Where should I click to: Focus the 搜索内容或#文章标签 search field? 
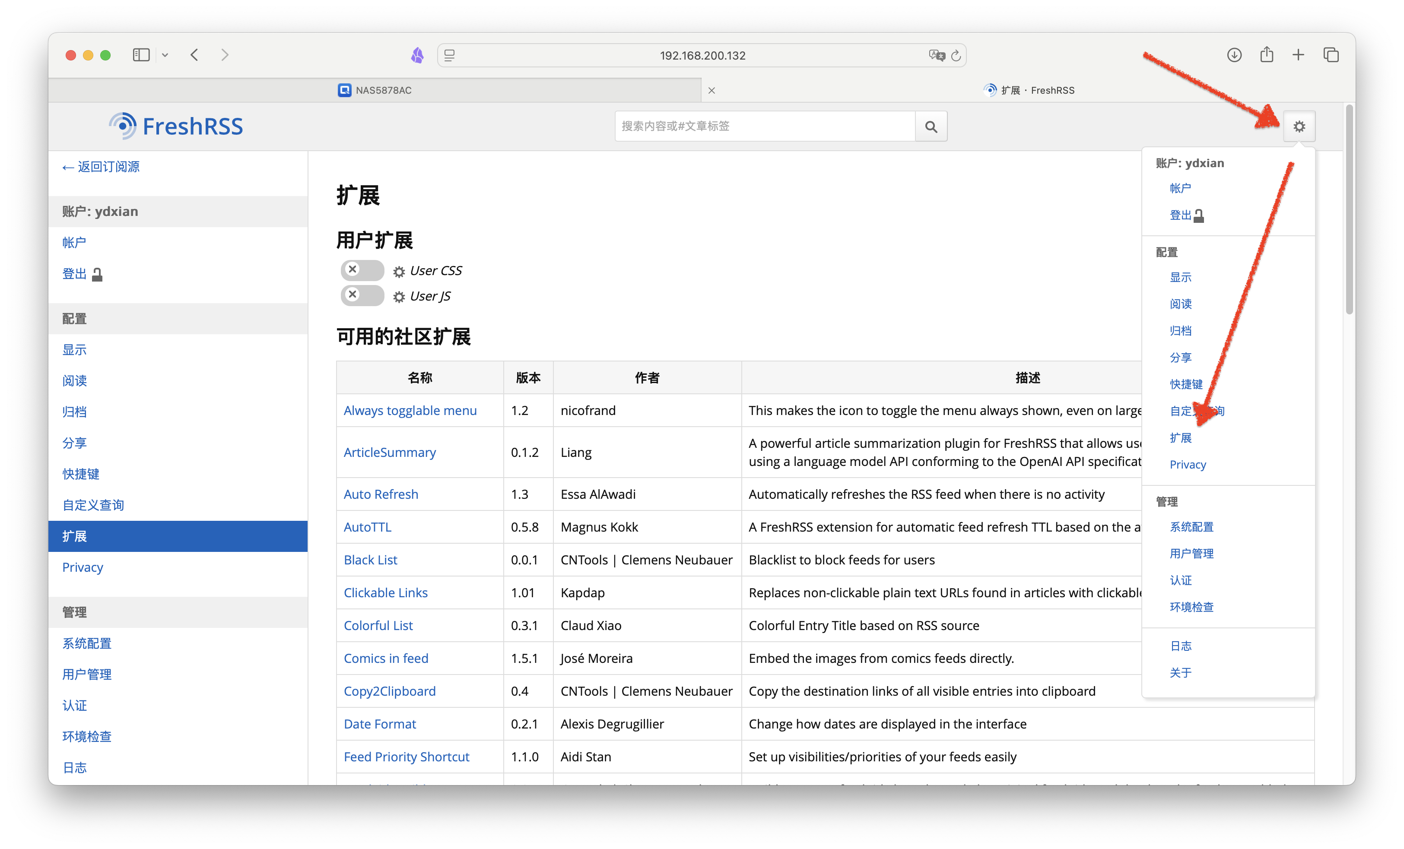pos(765,127)
